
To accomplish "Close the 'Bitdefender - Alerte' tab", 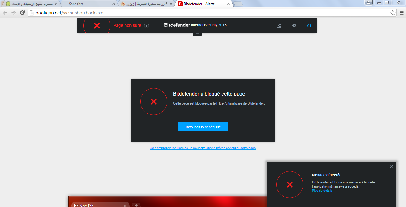I will 228,4.
